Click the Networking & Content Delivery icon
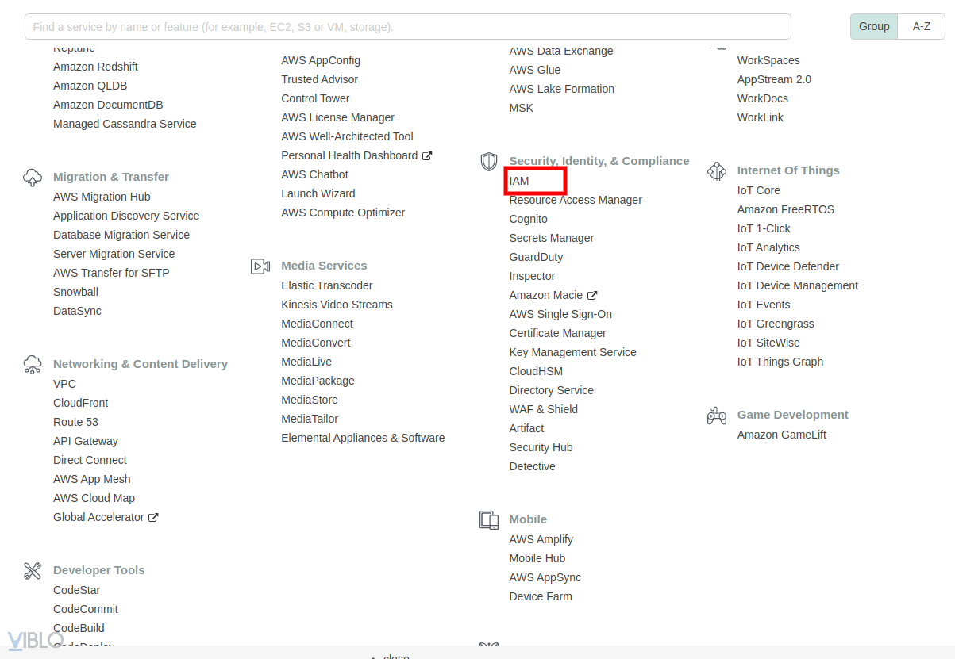The width and height of the screenshot is (955, 659). tap(33, 364)
